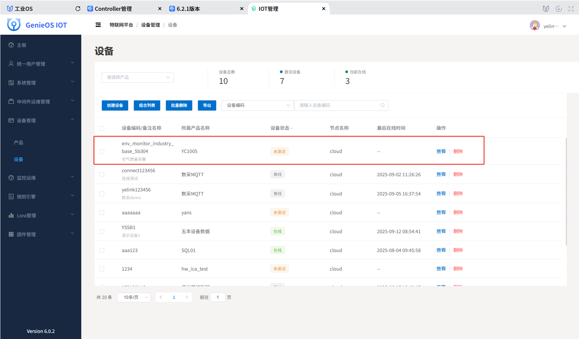
Task: Go to next page arrow in pagination
Action: (x=187, y=297)
